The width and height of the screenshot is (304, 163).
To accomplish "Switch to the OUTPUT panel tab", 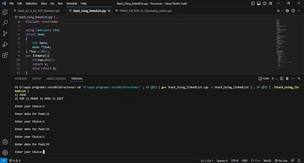I will (37, 78).
